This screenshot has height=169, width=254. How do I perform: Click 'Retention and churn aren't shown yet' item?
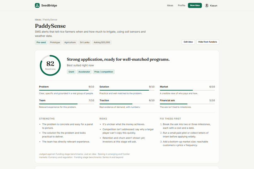(124, 140)
